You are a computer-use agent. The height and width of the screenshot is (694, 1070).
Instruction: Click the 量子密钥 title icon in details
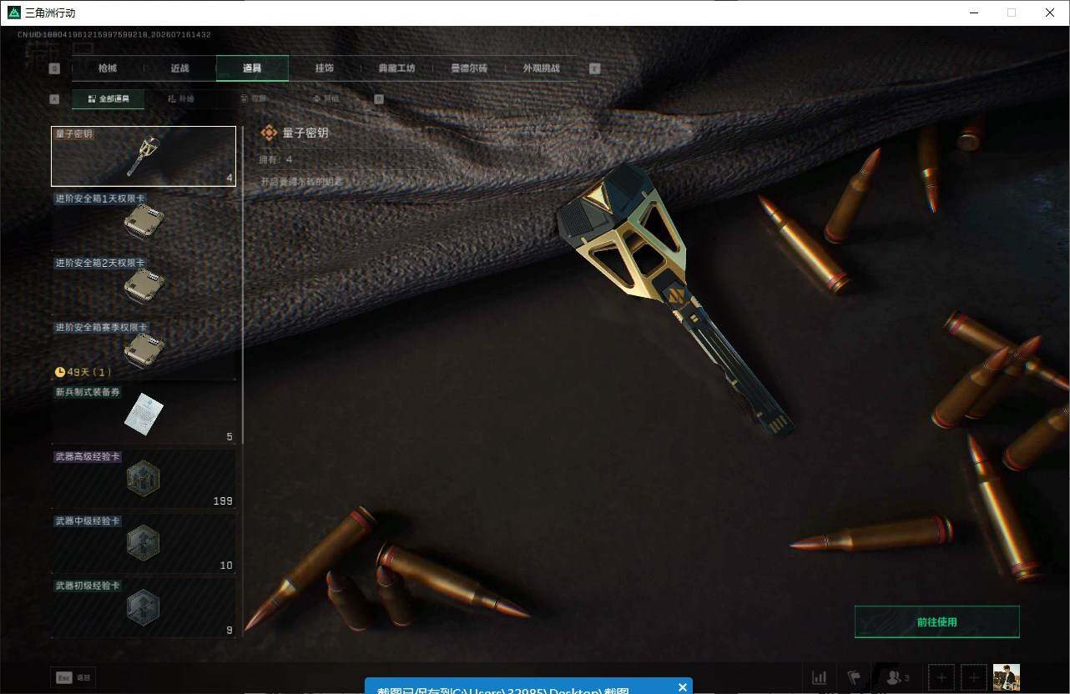tap(269, 133)
